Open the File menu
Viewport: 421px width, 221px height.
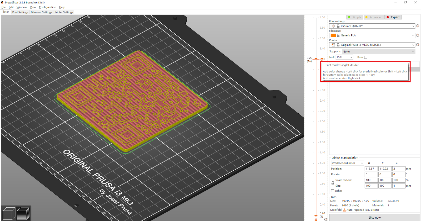4,7
